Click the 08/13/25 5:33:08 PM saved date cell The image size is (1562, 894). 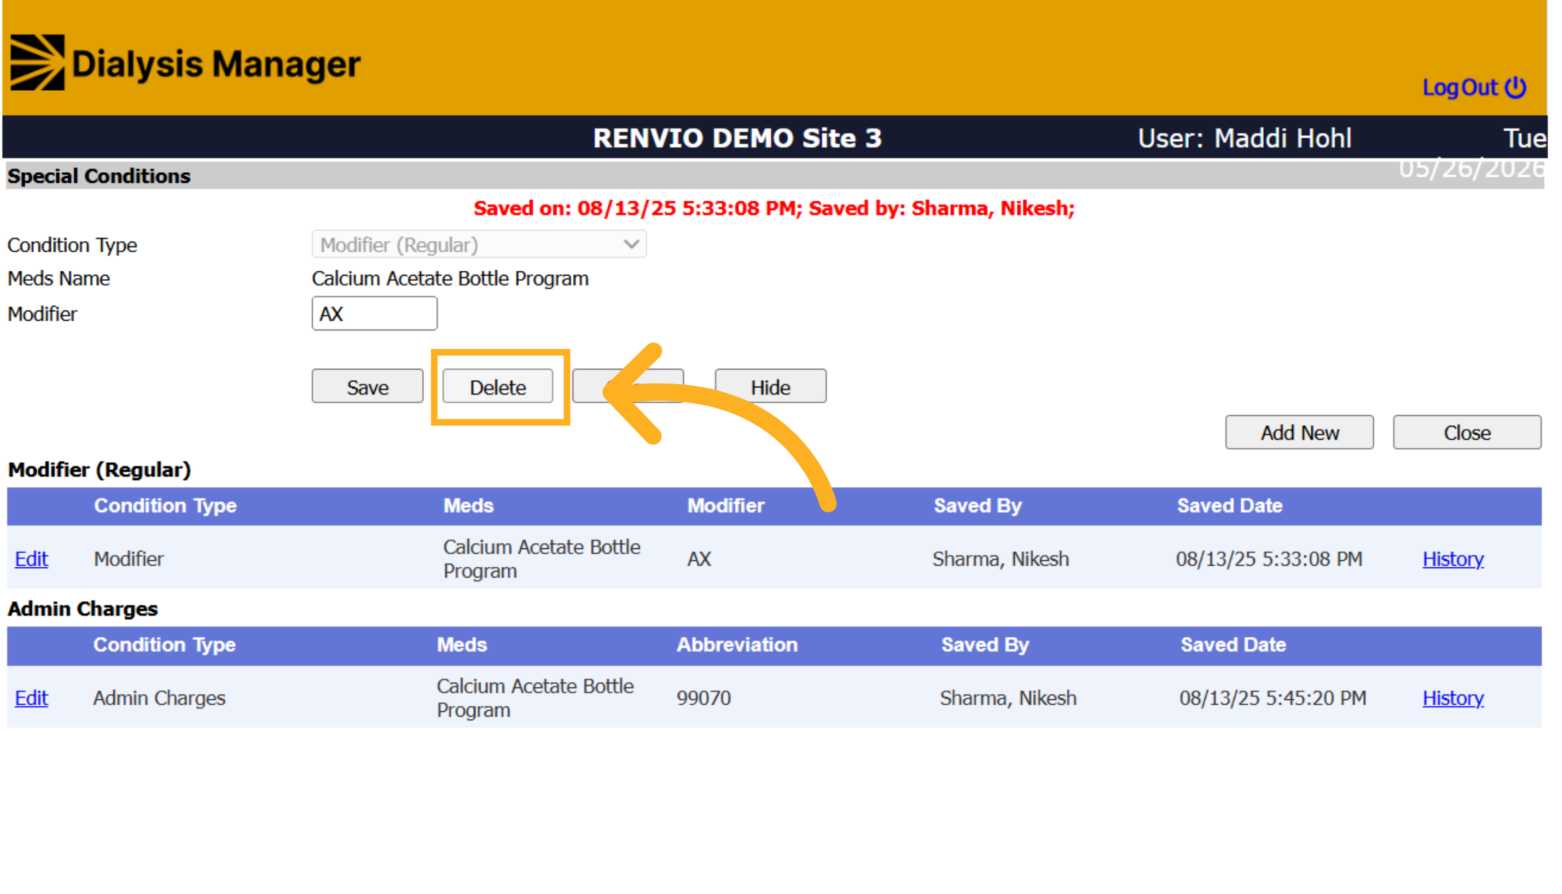(1269, 559)
